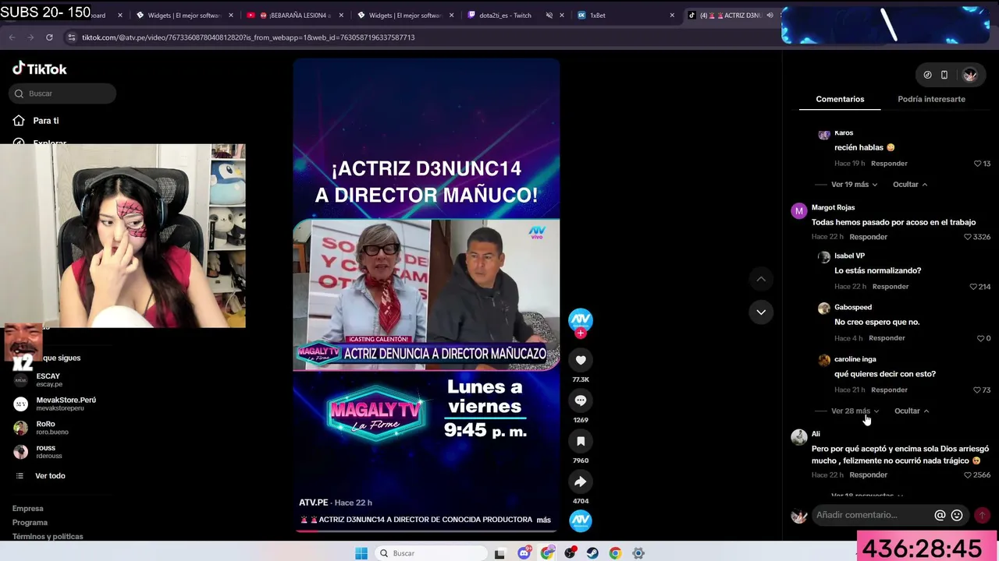The height and width of the screenshot is (561, 999).
Task: Open Settings gear on the taskbar
Action: pos(638,553)
